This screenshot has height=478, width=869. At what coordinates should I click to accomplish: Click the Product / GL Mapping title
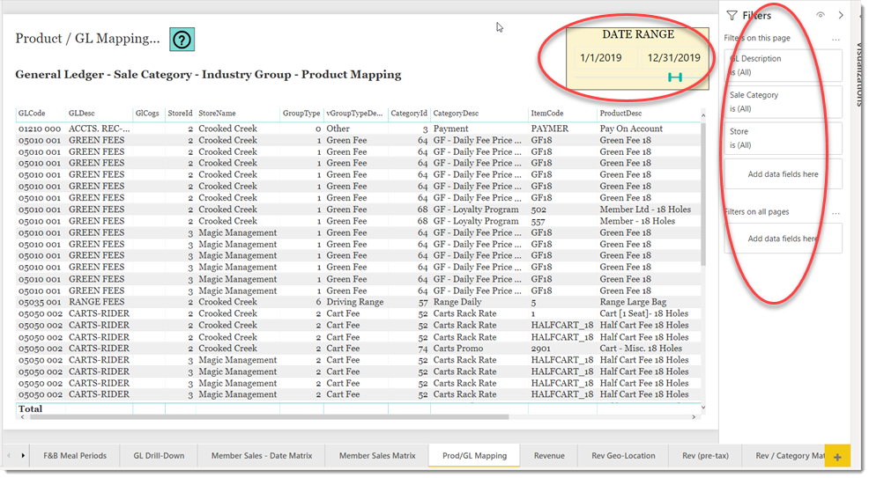[x=87, y=39]
